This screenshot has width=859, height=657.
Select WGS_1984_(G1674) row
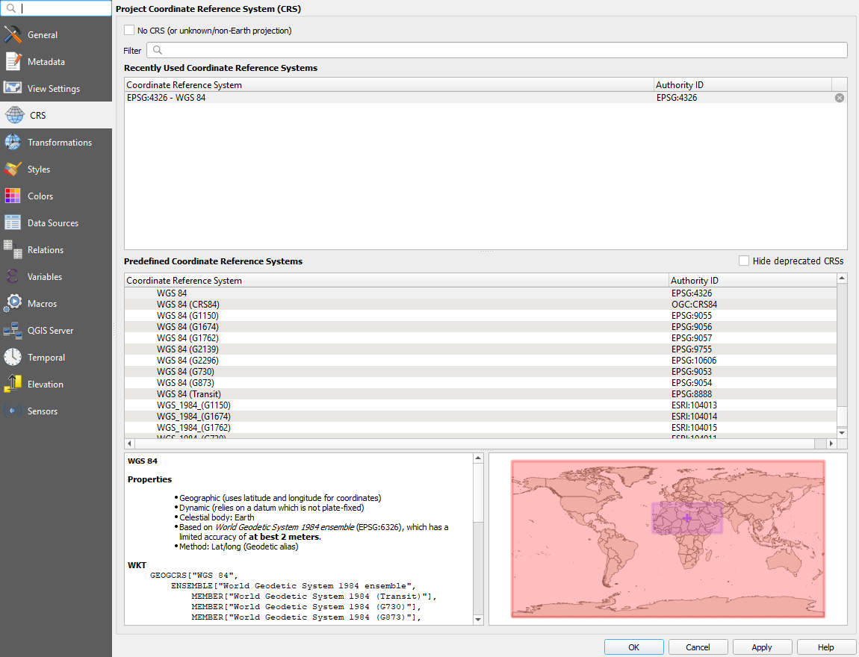point(480,417)
